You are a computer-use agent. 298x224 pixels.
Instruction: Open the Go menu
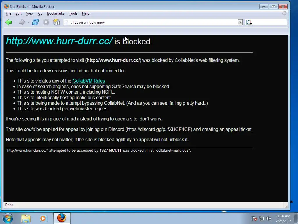pyautogui.click(x=40, y=13)
